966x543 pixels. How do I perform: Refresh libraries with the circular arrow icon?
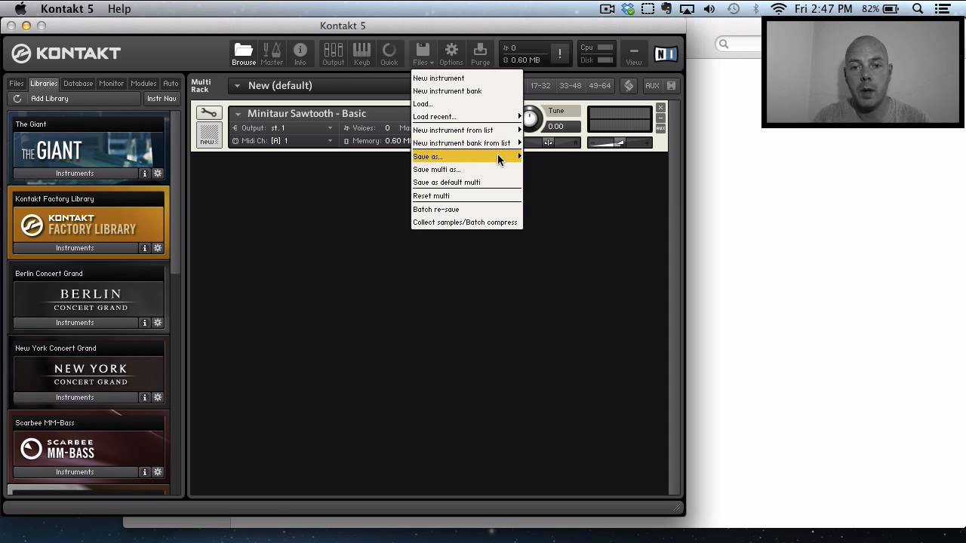click(17, 99)
